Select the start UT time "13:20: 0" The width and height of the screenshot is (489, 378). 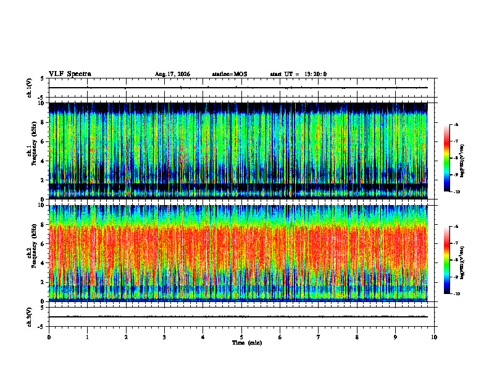tap(316, 74)
